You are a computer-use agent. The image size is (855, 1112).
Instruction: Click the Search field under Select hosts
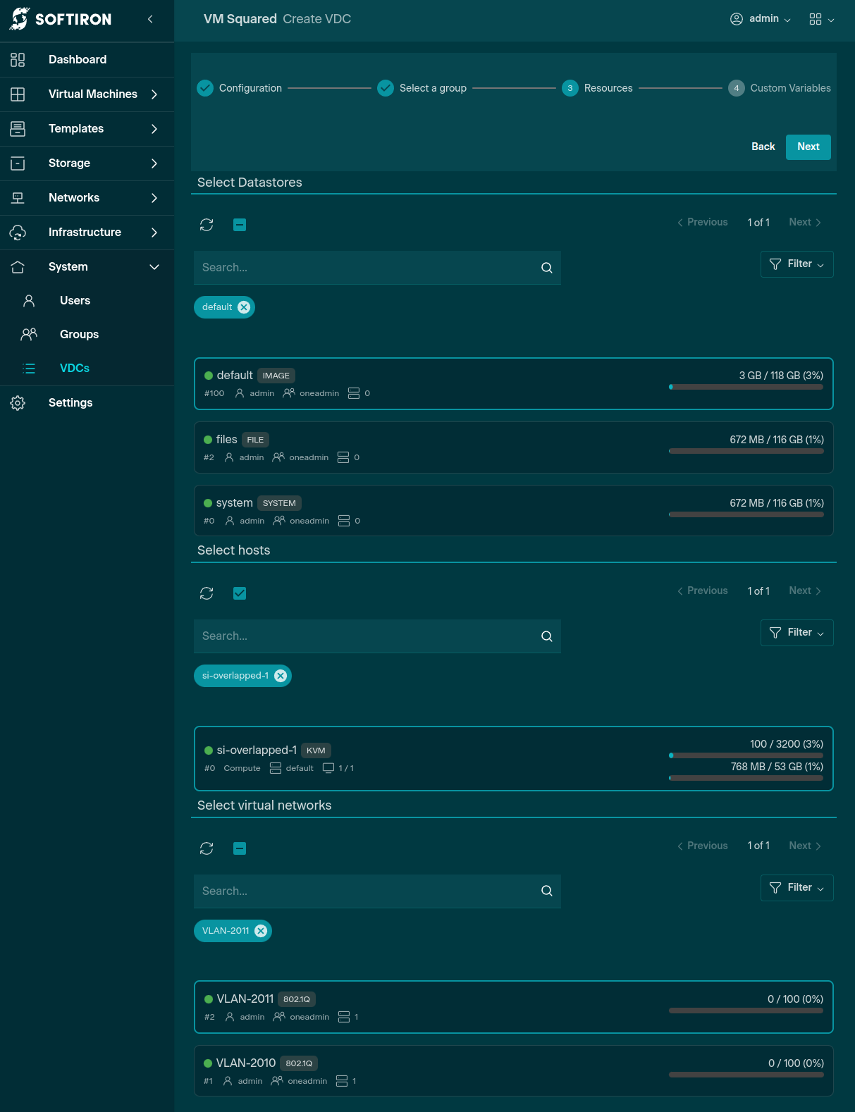pyautogui.click(x=367, y=636)
